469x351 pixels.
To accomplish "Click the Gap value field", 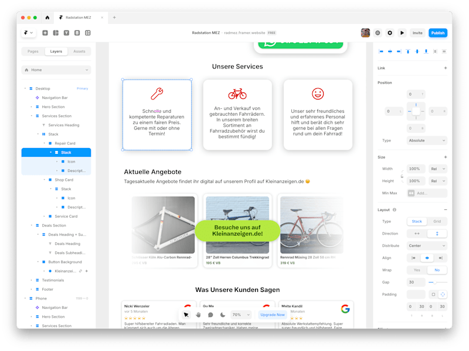I will click(x=416, y=282).
